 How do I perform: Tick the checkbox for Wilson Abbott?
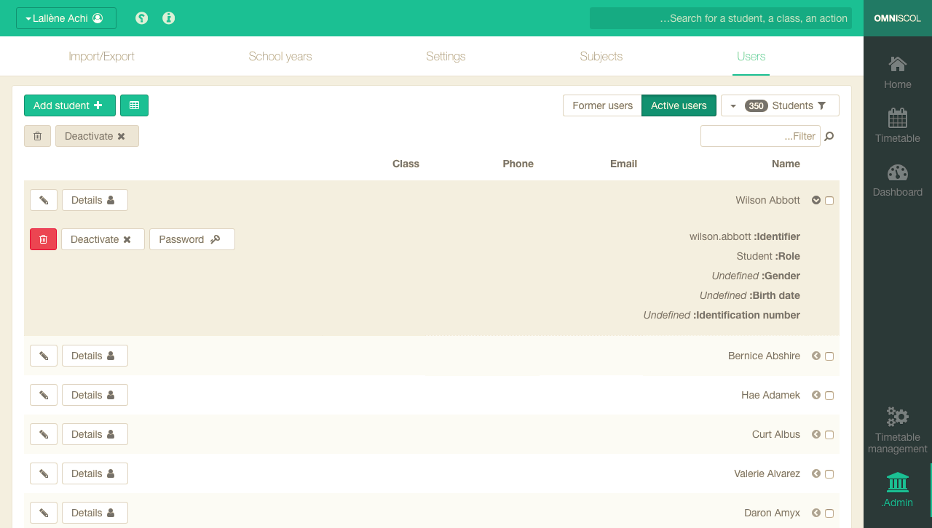tap(829, 201)
